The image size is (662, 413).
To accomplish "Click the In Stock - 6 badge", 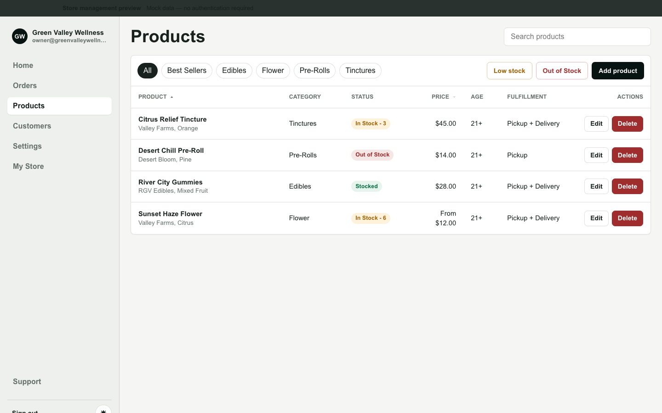I will [x=371, y=218].
